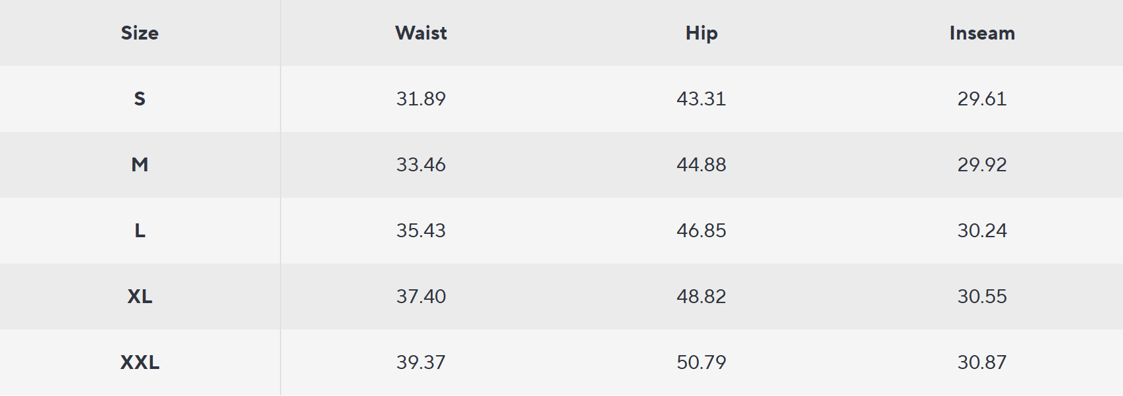The height and width of the screenshot is (396, 1123).
Task: Click waist value 33.46
Action: pos(421,165)
